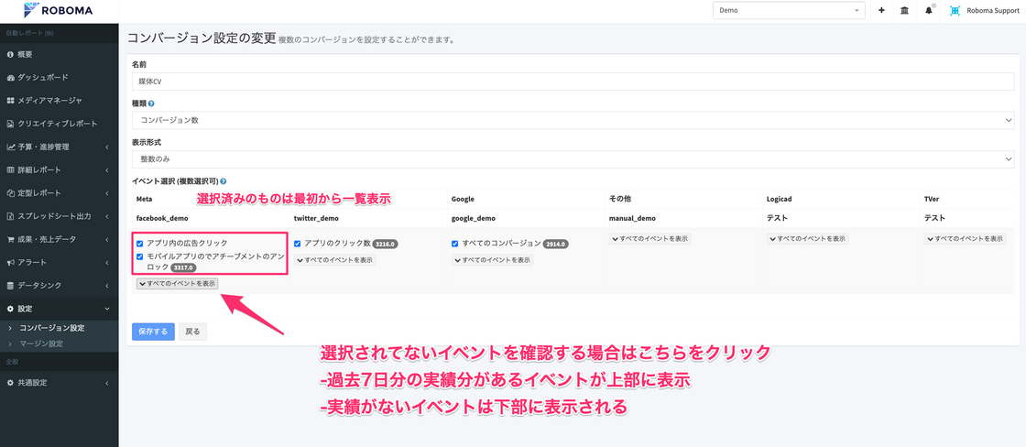Uncheck すべてのコンバージョン checkbox
The image size is (1026, 447).
click(455, 244)
